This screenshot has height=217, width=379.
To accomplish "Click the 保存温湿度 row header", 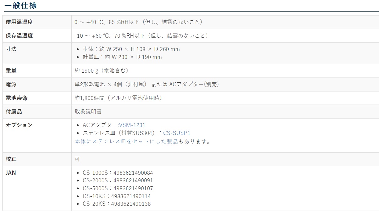I will click(19, 36).
